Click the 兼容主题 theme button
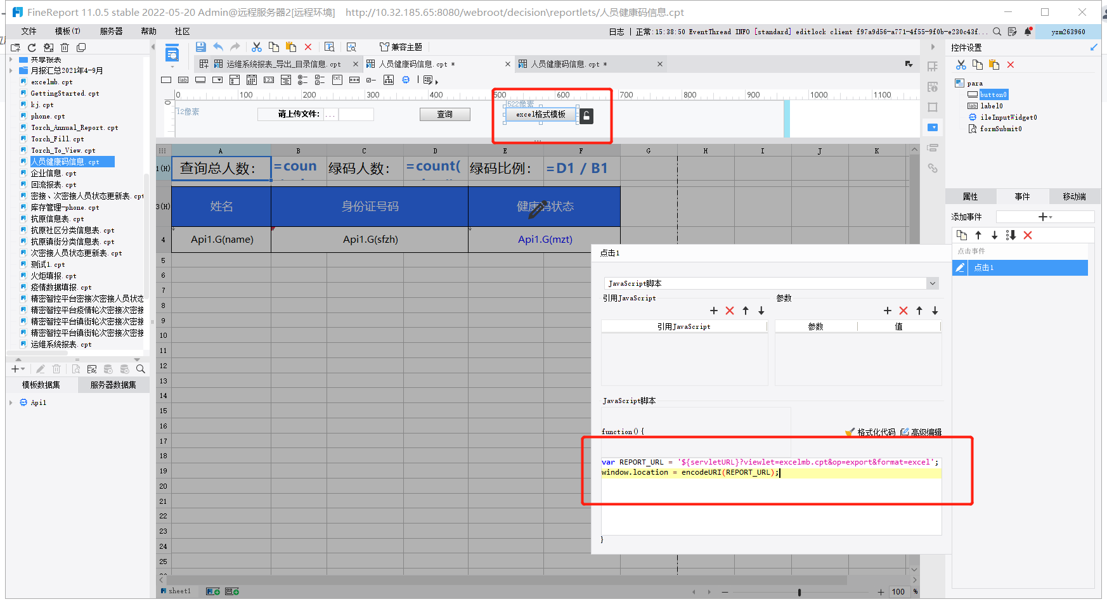The height and width of the screenshot is (604, 1107). click(x=401, y=47)
